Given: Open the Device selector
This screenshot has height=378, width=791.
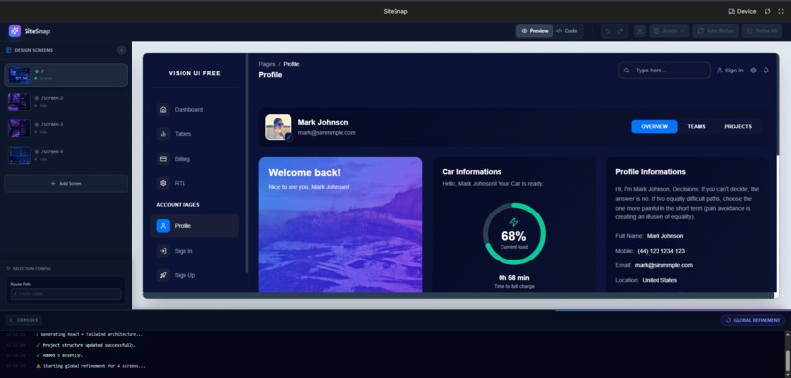Looking at the screenshot, I should tap(742, 11).
